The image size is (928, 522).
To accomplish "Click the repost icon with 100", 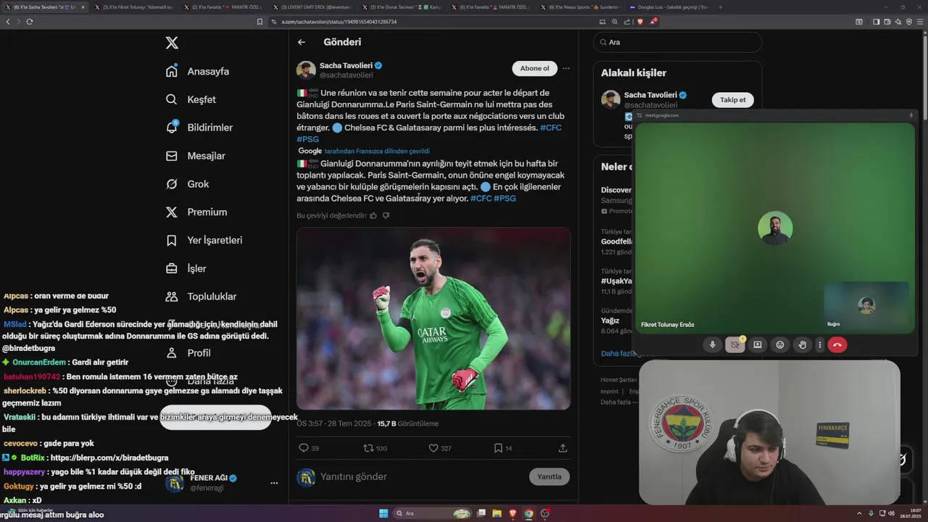I will point(368,448).
